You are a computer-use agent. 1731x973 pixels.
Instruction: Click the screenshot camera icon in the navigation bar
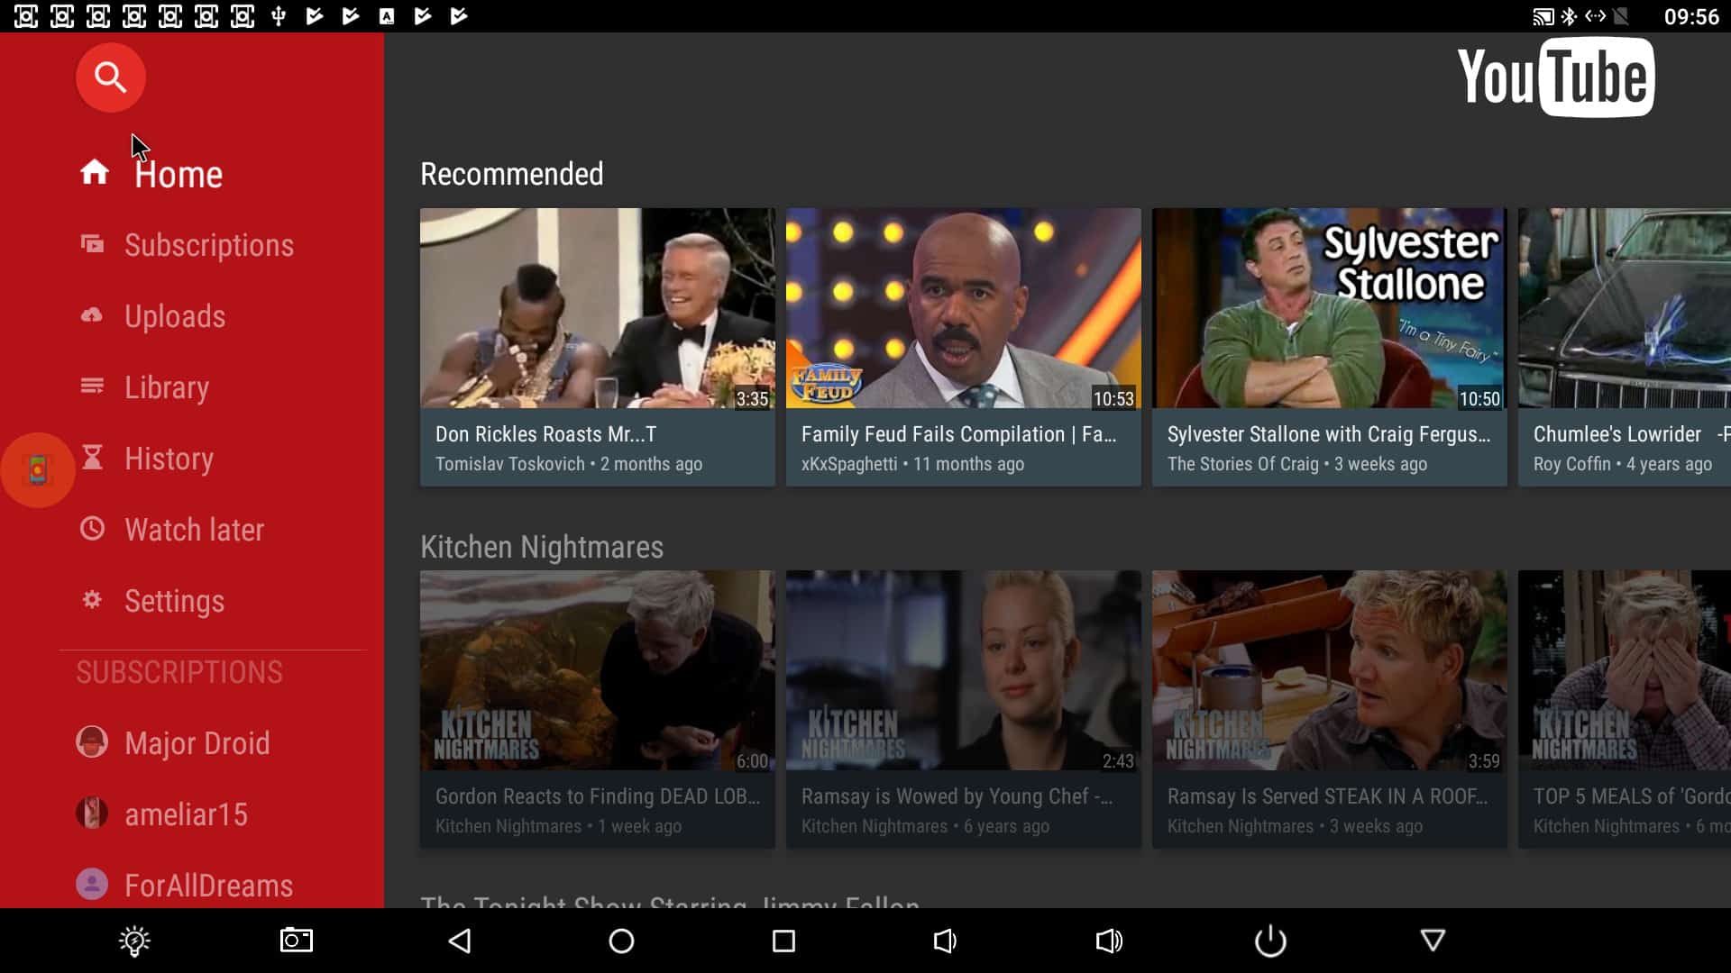pos(296,941)
